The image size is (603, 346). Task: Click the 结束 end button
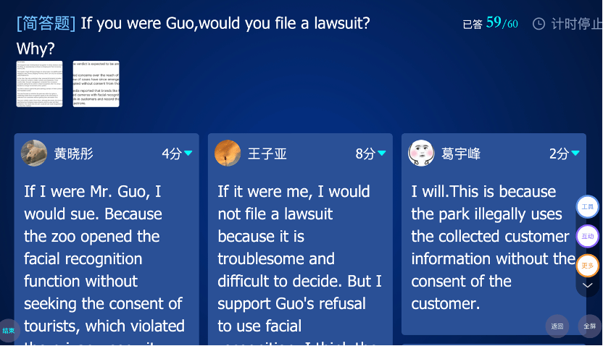tap(9, 331)
